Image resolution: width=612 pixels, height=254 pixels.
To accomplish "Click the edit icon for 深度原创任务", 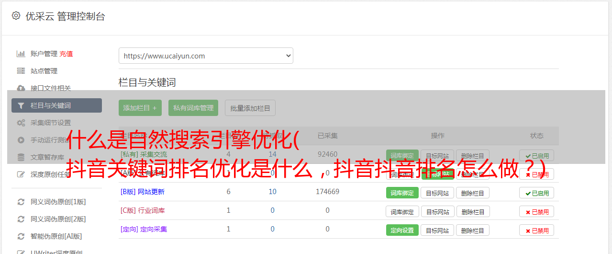I will (21, 174).
